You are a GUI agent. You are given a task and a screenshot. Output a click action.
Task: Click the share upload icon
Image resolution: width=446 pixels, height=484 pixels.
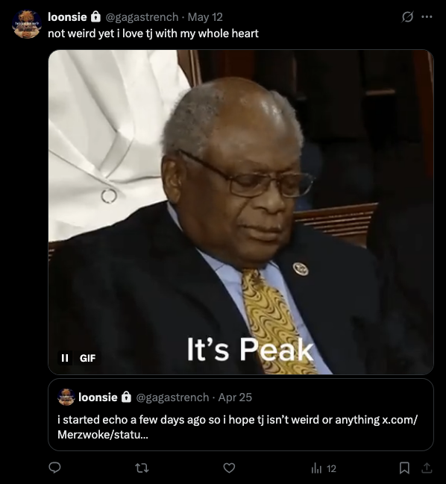tap(427, 468)
